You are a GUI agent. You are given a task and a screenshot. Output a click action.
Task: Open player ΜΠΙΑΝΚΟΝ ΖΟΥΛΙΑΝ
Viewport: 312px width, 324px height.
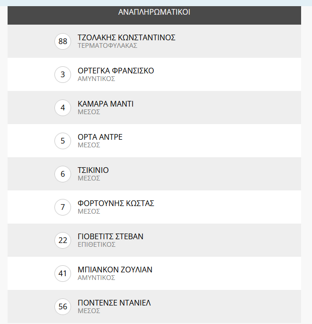tap(115, 270)
